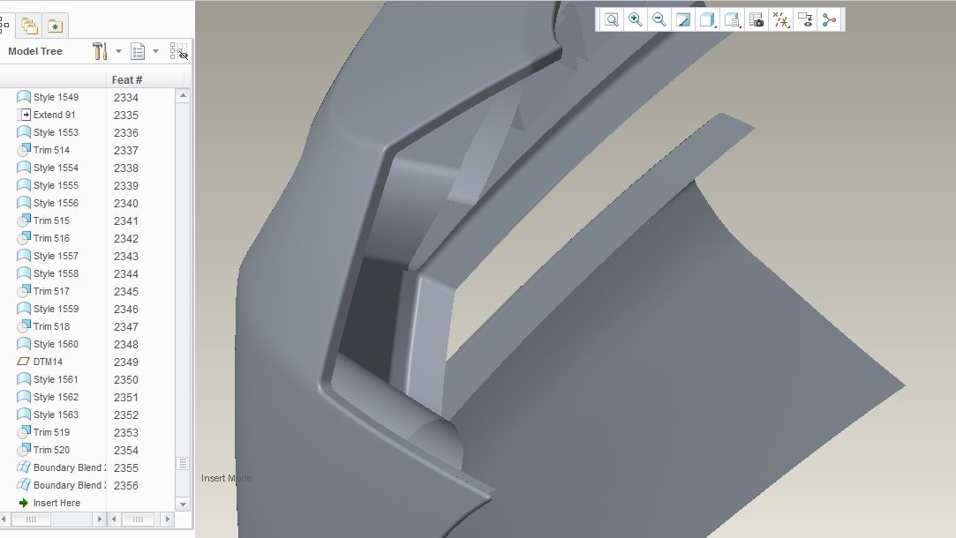The image size is (956, 538).
Task: Select Trim 519 feature
Action: [51, 432]
